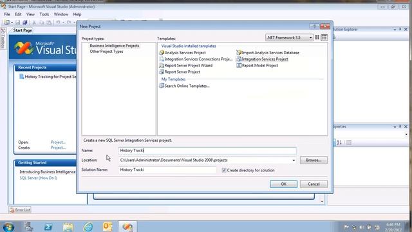Select Business Intelligence Projects type
The image size is (412, 232).
click(x=115, y=46)
